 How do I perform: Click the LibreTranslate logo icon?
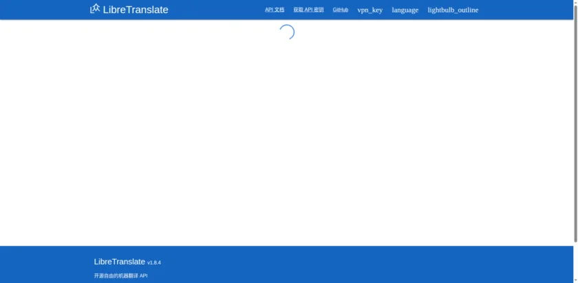(x=95, y=9)
